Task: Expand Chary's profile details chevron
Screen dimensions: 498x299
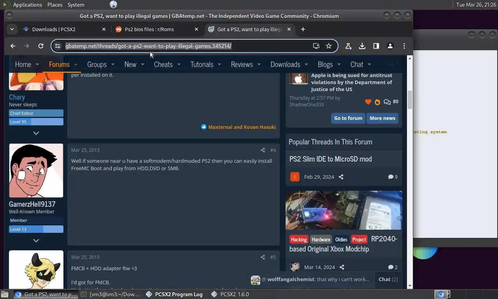Action: pyautogui.click(x=36, y=133)
